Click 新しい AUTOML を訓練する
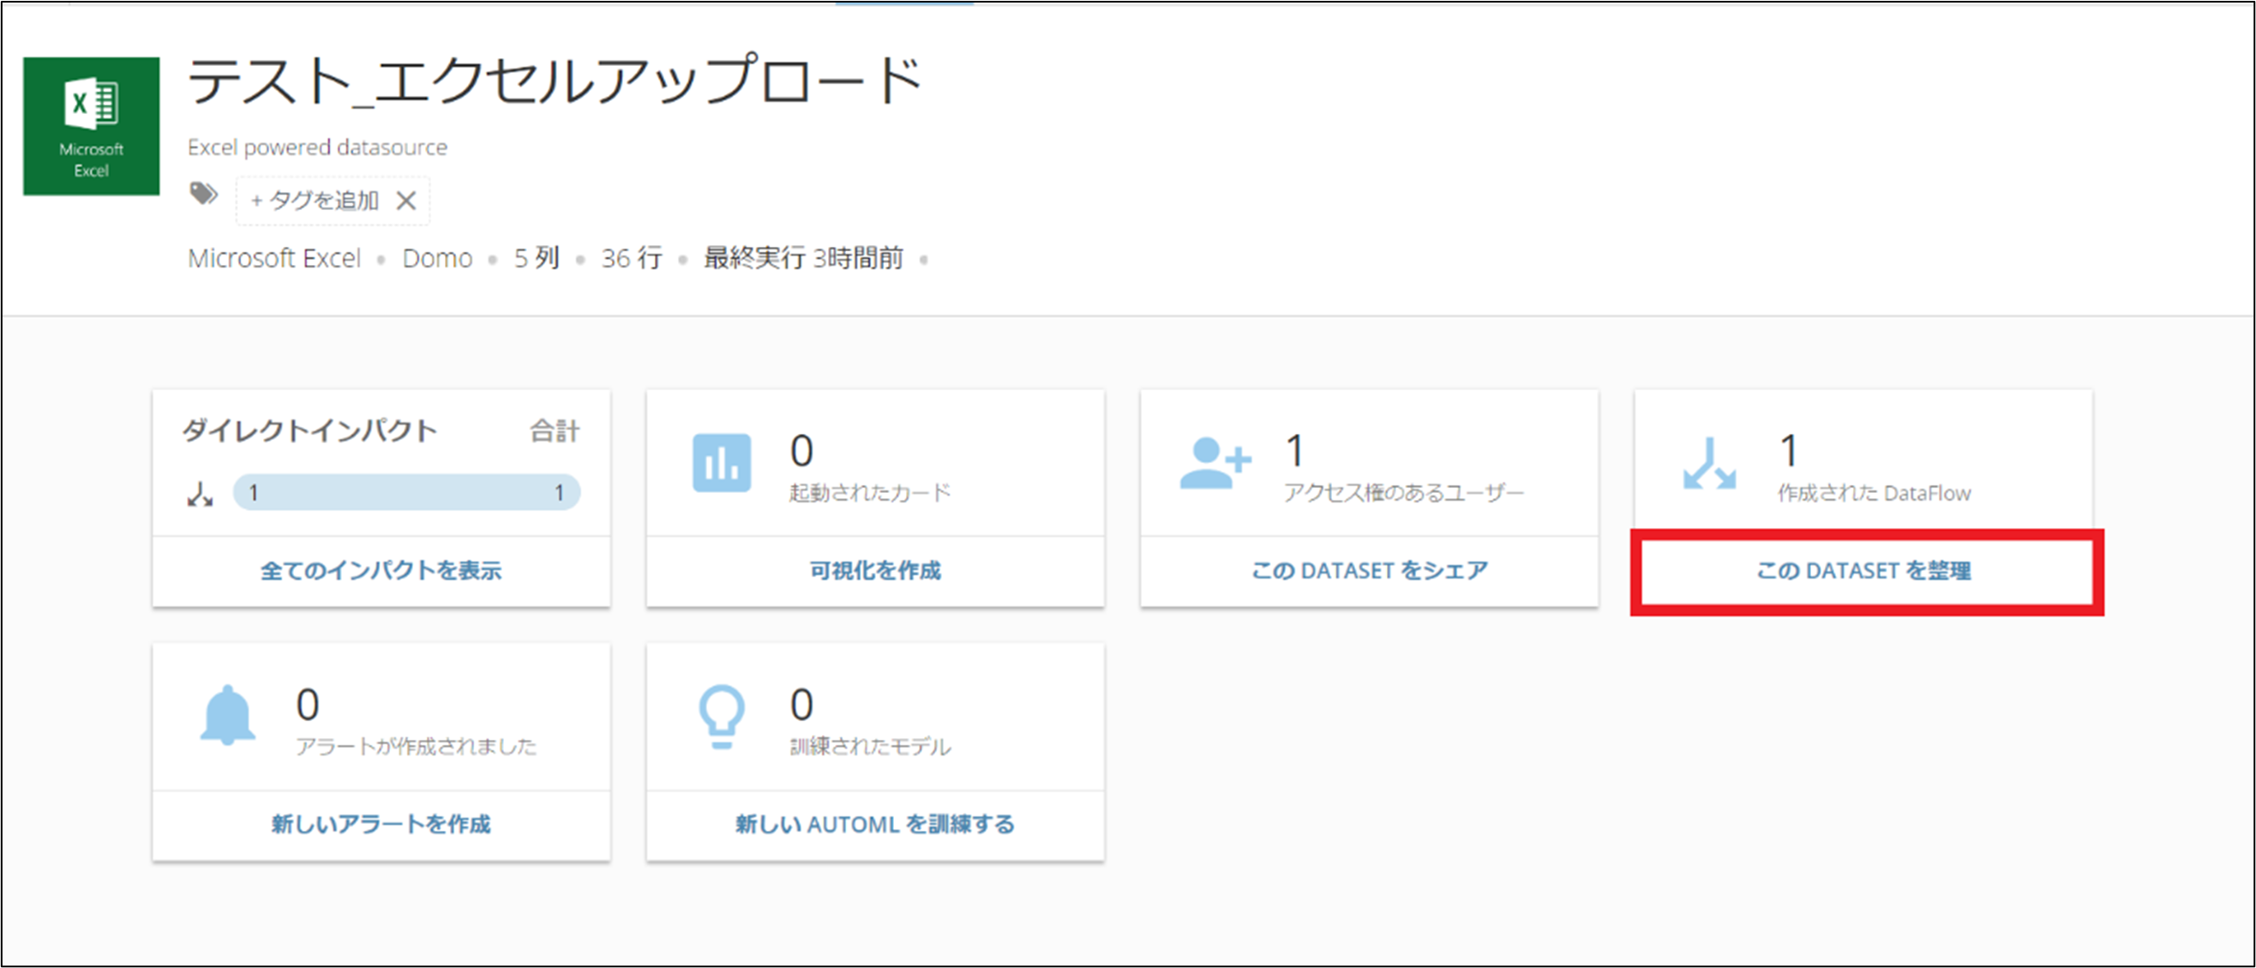This screenshot has width=2256, height=968. (x=875, y=824)
